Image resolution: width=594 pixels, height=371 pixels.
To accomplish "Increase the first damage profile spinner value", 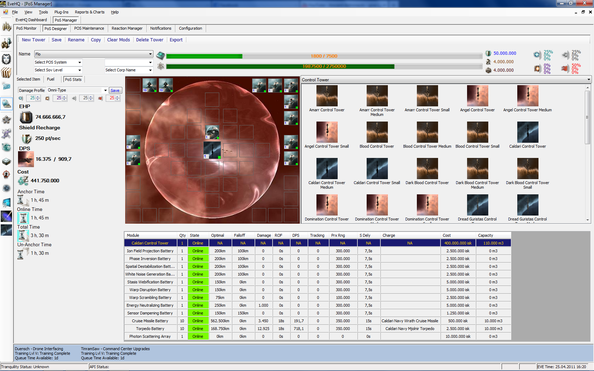I will 38,96.
